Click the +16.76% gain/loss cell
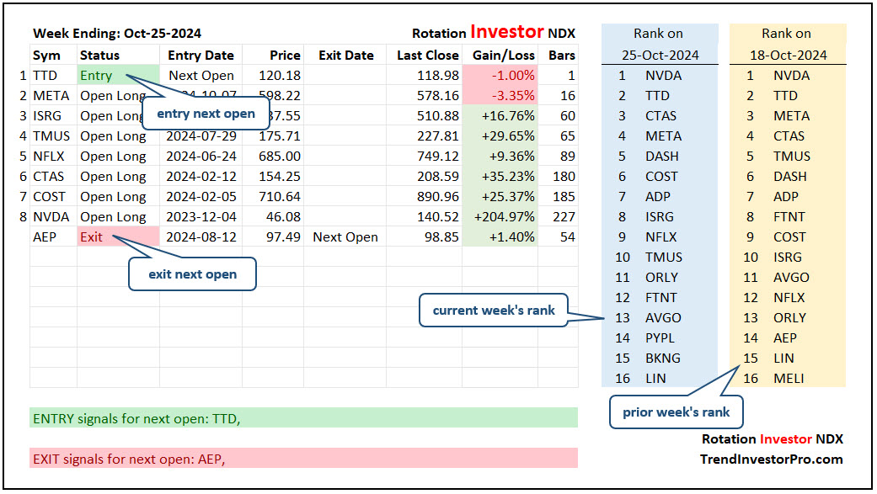This screenshot has height=494, width=877. [500, 115]
